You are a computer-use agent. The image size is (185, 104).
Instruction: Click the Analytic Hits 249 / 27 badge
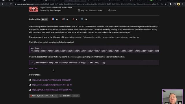click(x=45, y=19)
